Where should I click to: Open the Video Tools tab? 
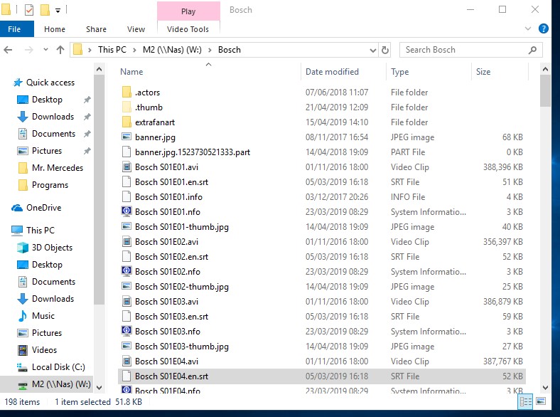coord(188,29)
